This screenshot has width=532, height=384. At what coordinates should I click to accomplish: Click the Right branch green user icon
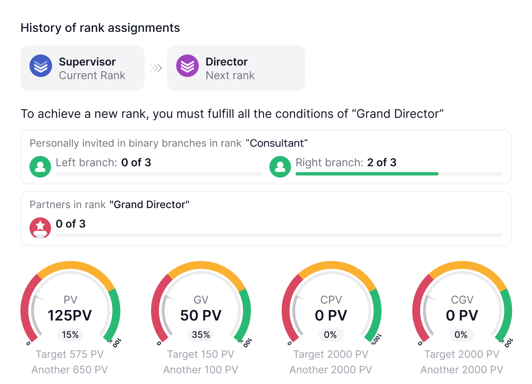point(280,167)
